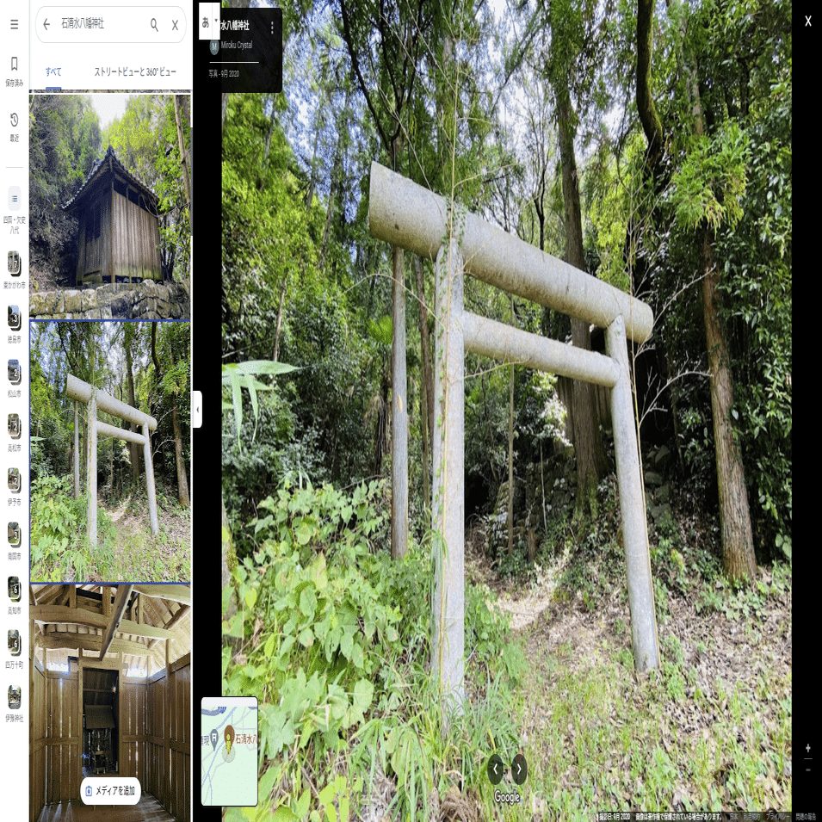Select the wooden shrine building thumbnail

tap(110, 207)
